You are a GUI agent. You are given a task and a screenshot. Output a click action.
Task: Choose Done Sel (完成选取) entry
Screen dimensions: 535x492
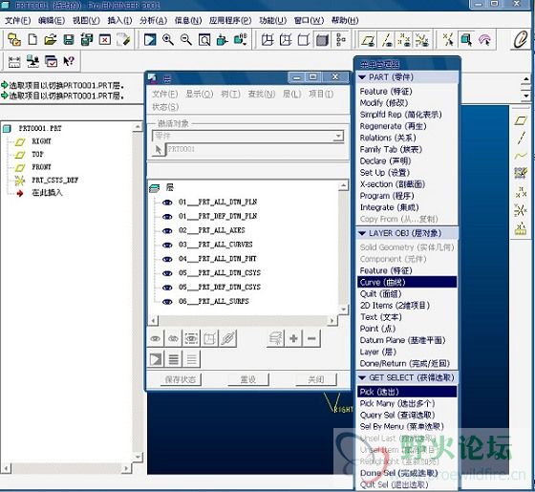[x=398, y=473]
